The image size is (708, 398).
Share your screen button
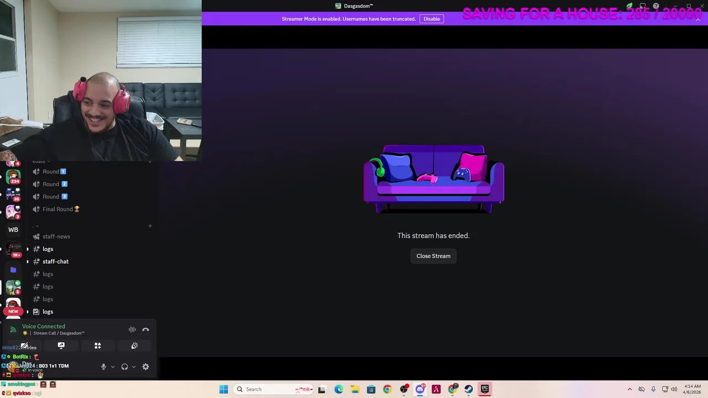coord(61,345)
